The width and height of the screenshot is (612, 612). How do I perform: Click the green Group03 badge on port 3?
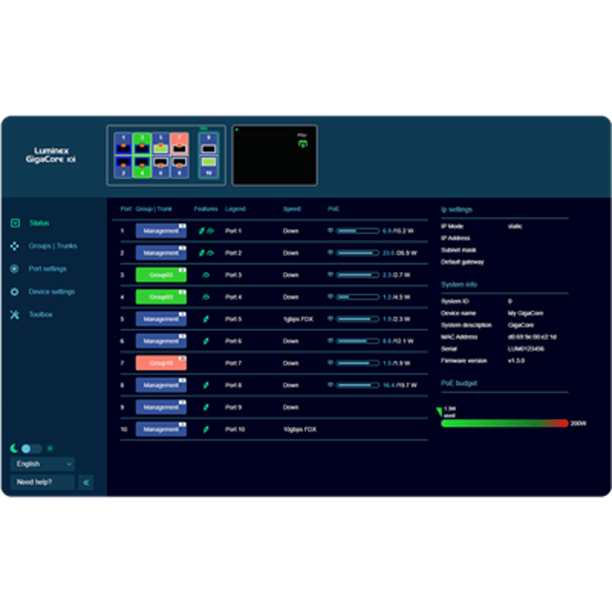pos(161,275)
